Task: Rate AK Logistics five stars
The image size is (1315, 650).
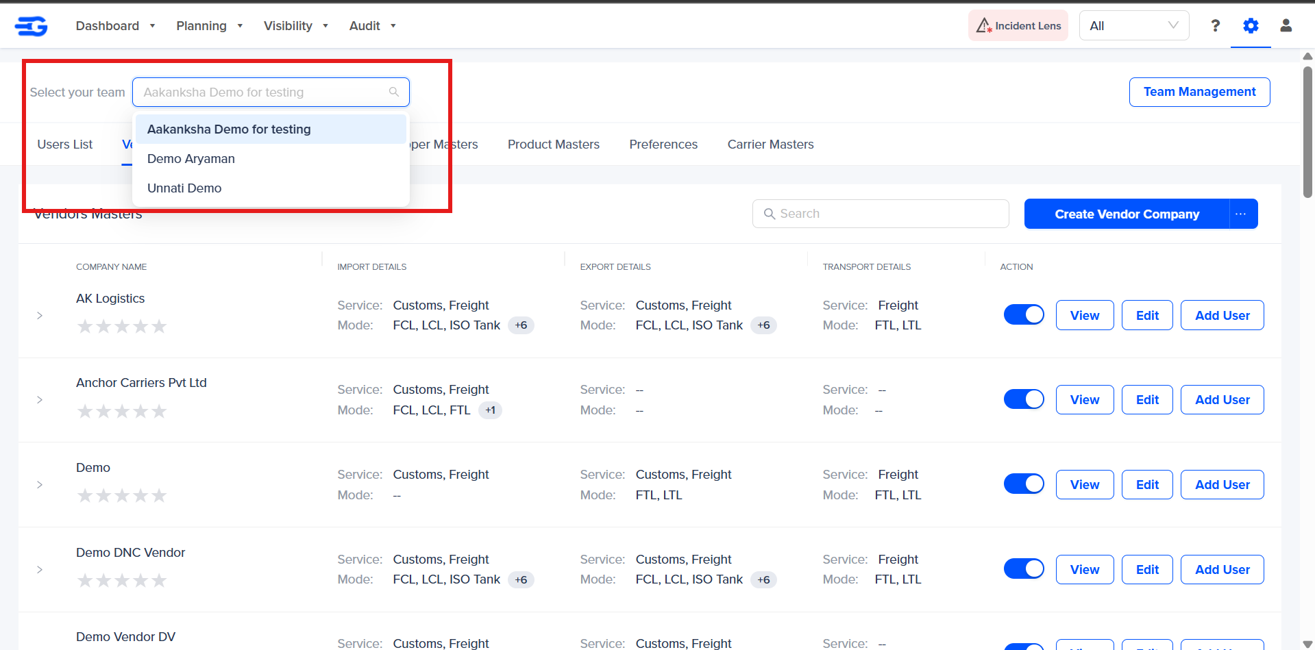Action: click(159, 326)
